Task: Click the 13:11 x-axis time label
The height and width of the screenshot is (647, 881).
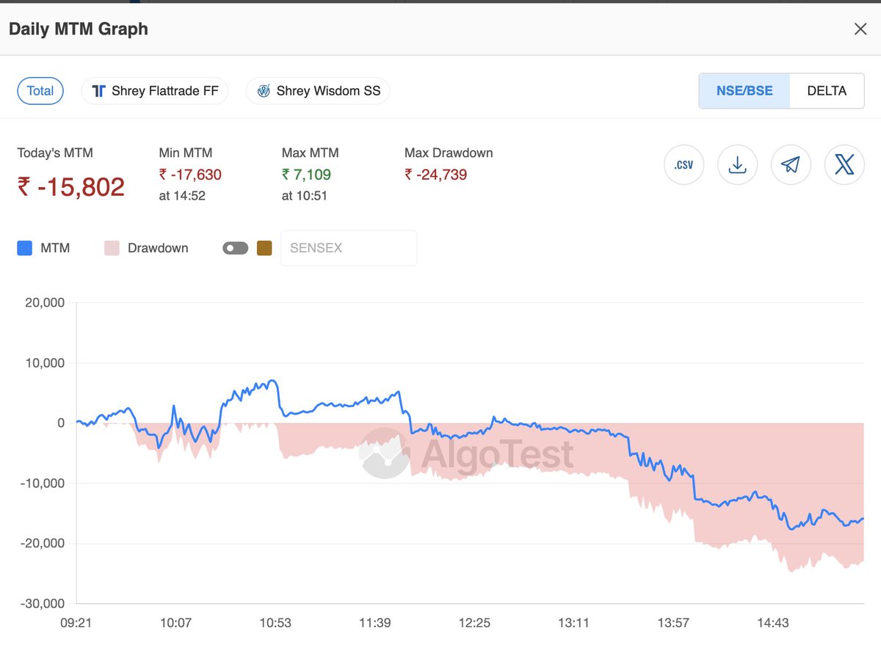Action: [x=574, y=623]
